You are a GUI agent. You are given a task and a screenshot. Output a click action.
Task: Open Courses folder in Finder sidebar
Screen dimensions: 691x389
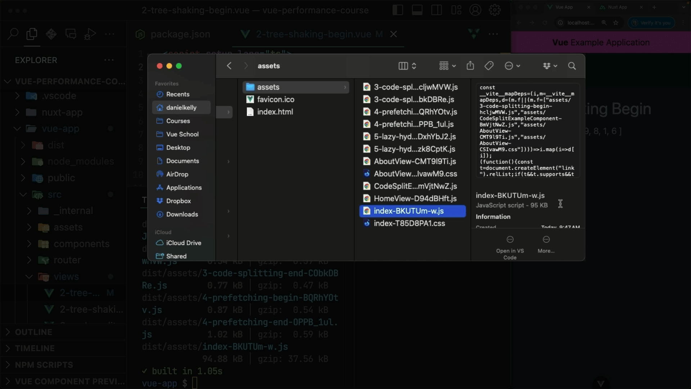pyautogui.click(x=181, y=121)
